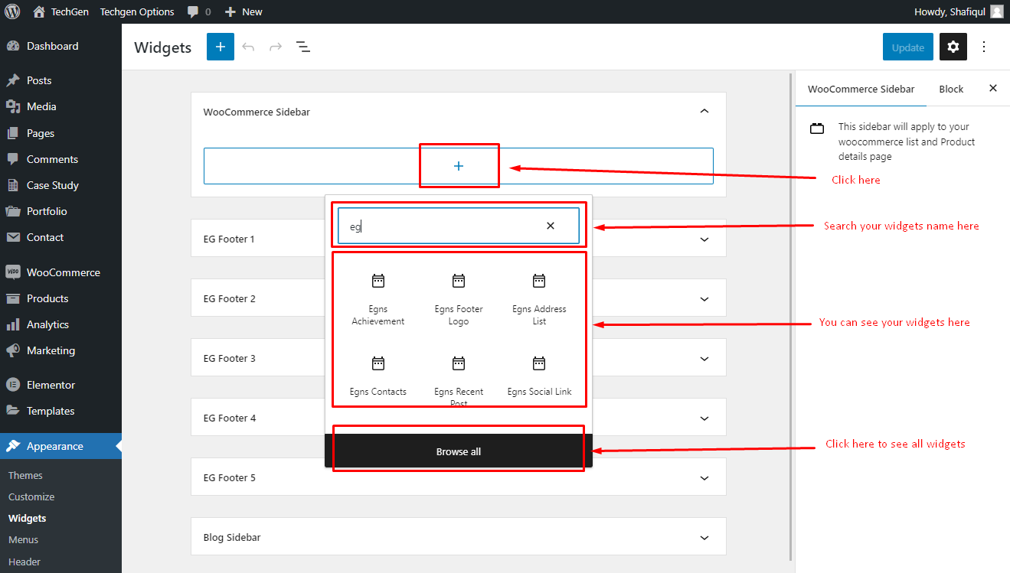This screenshot has height=573, width=1010.
Task: Click the Browse all button
Action: click(x=459, y=451)
